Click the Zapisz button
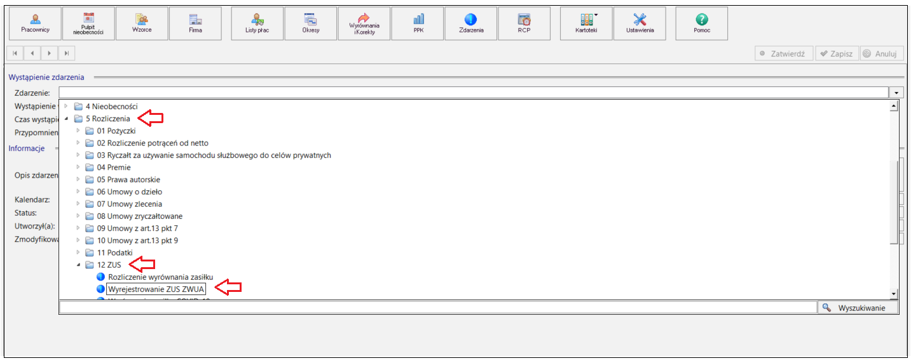 pos(837,54)
